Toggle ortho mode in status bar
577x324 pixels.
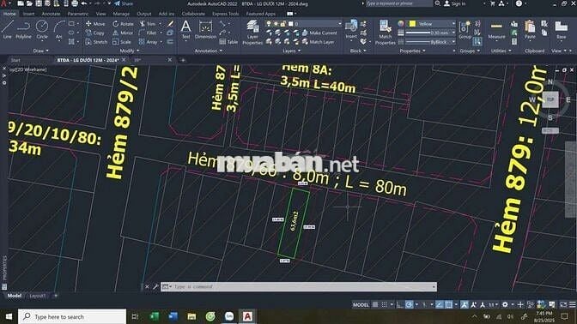399,304
